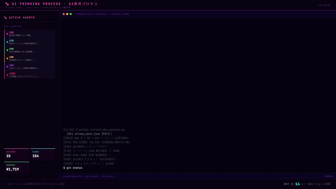
Task: Click the [CEO] terminal log line
Action: 85,146
